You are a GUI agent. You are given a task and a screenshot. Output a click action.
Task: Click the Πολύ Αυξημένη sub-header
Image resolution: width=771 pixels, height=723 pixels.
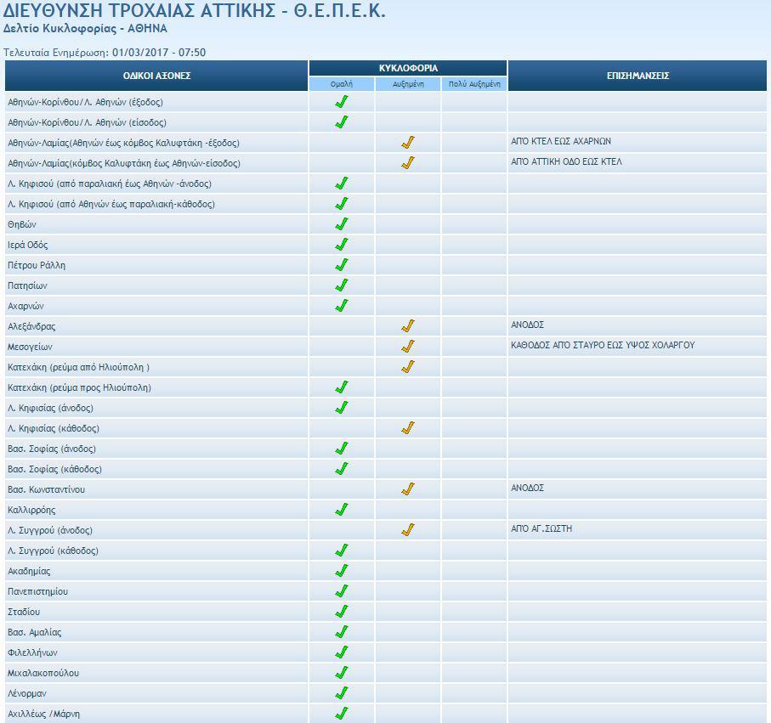[474, 84]
